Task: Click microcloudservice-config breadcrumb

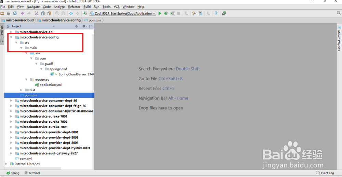Action: click(59, 20)
